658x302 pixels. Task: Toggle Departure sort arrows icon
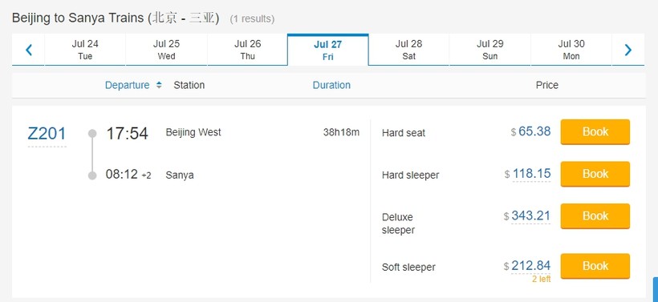pyautogui.click(x=159, y=85)
